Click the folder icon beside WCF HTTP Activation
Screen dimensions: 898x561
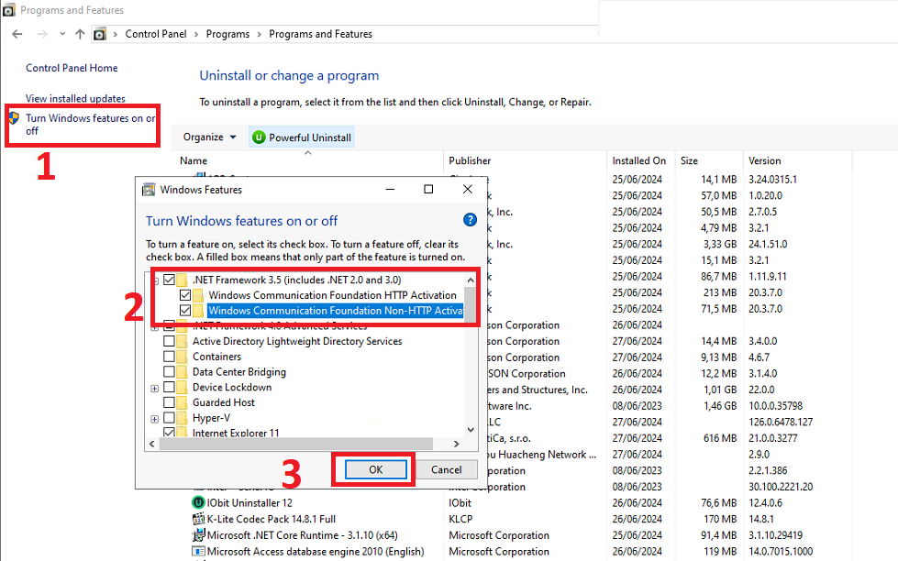(198, 295)
